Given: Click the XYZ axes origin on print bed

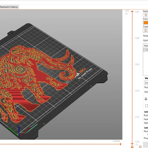Looking at the screenshot, I should 19,135.
